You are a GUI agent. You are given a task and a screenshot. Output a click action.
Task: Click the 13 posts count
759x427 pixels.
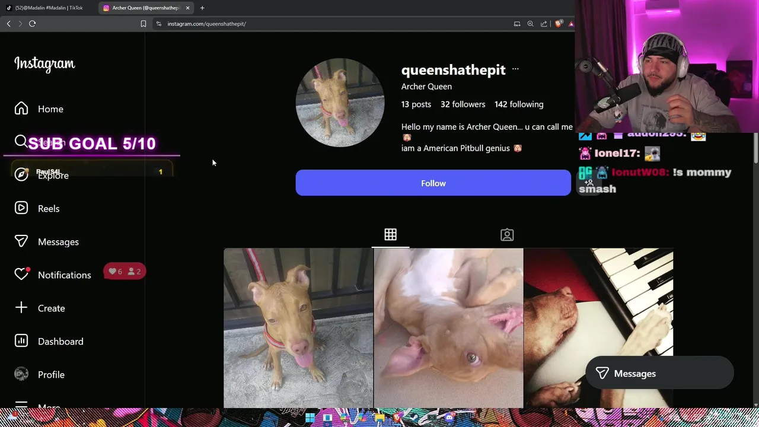click(416, 104)
